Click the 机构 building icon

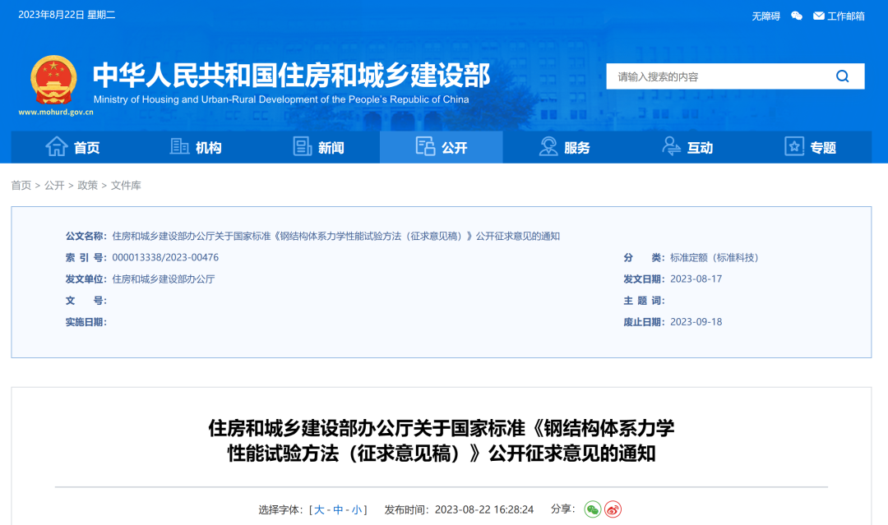(179, 146)
